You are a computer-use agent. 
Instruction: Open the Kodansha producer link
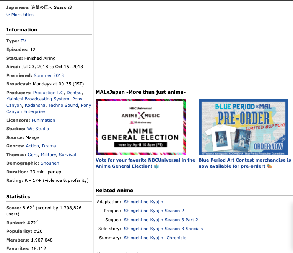[35, 105]
